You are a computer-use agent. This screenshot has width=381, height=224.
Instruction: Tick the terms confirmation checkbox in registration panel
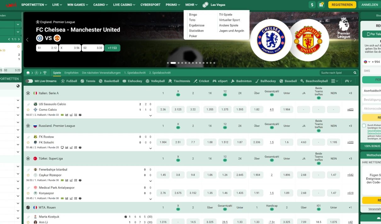[364, 126]
